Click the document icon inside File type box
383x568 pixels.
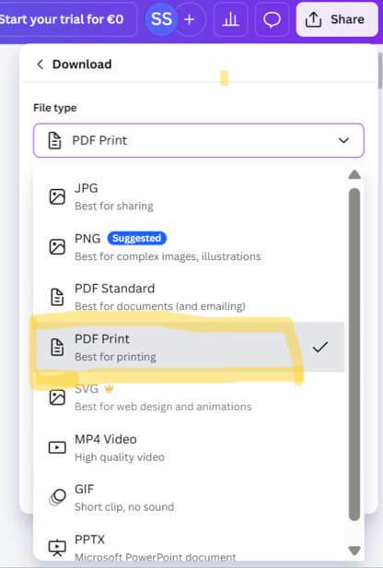click(54, 140)
